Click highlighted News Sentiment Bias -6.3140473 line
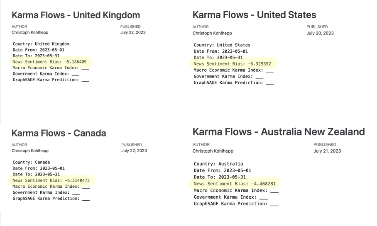The height and width of the screenshot is (226, 377). coord(51,180)
